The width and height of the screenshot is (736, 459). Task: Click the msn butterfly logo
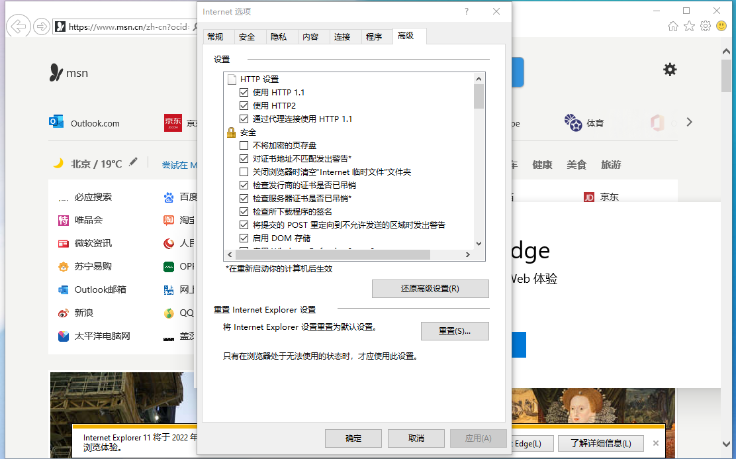click(56, 72)
